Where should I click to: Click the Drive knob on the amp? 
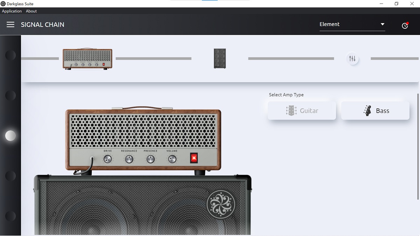tap(108, 159)
